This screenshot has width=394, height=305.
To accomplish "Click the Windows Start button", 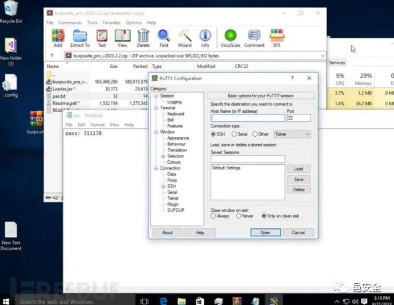I will pos(6,301).
